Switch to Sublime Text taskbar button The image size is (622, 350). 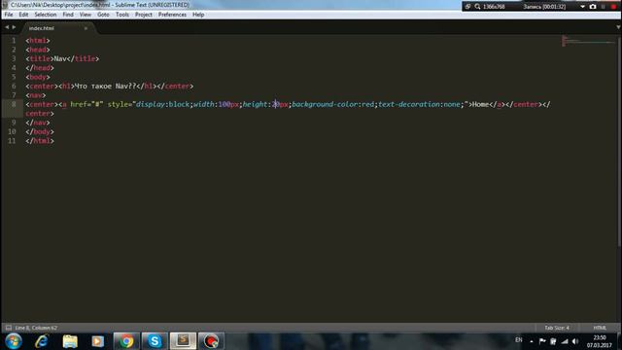(183, 341)
